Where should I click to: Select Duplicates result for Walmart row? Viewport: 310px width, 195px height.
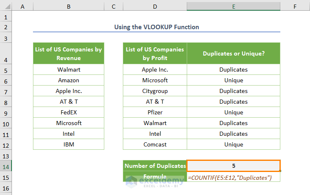click(x=233, y=123)
